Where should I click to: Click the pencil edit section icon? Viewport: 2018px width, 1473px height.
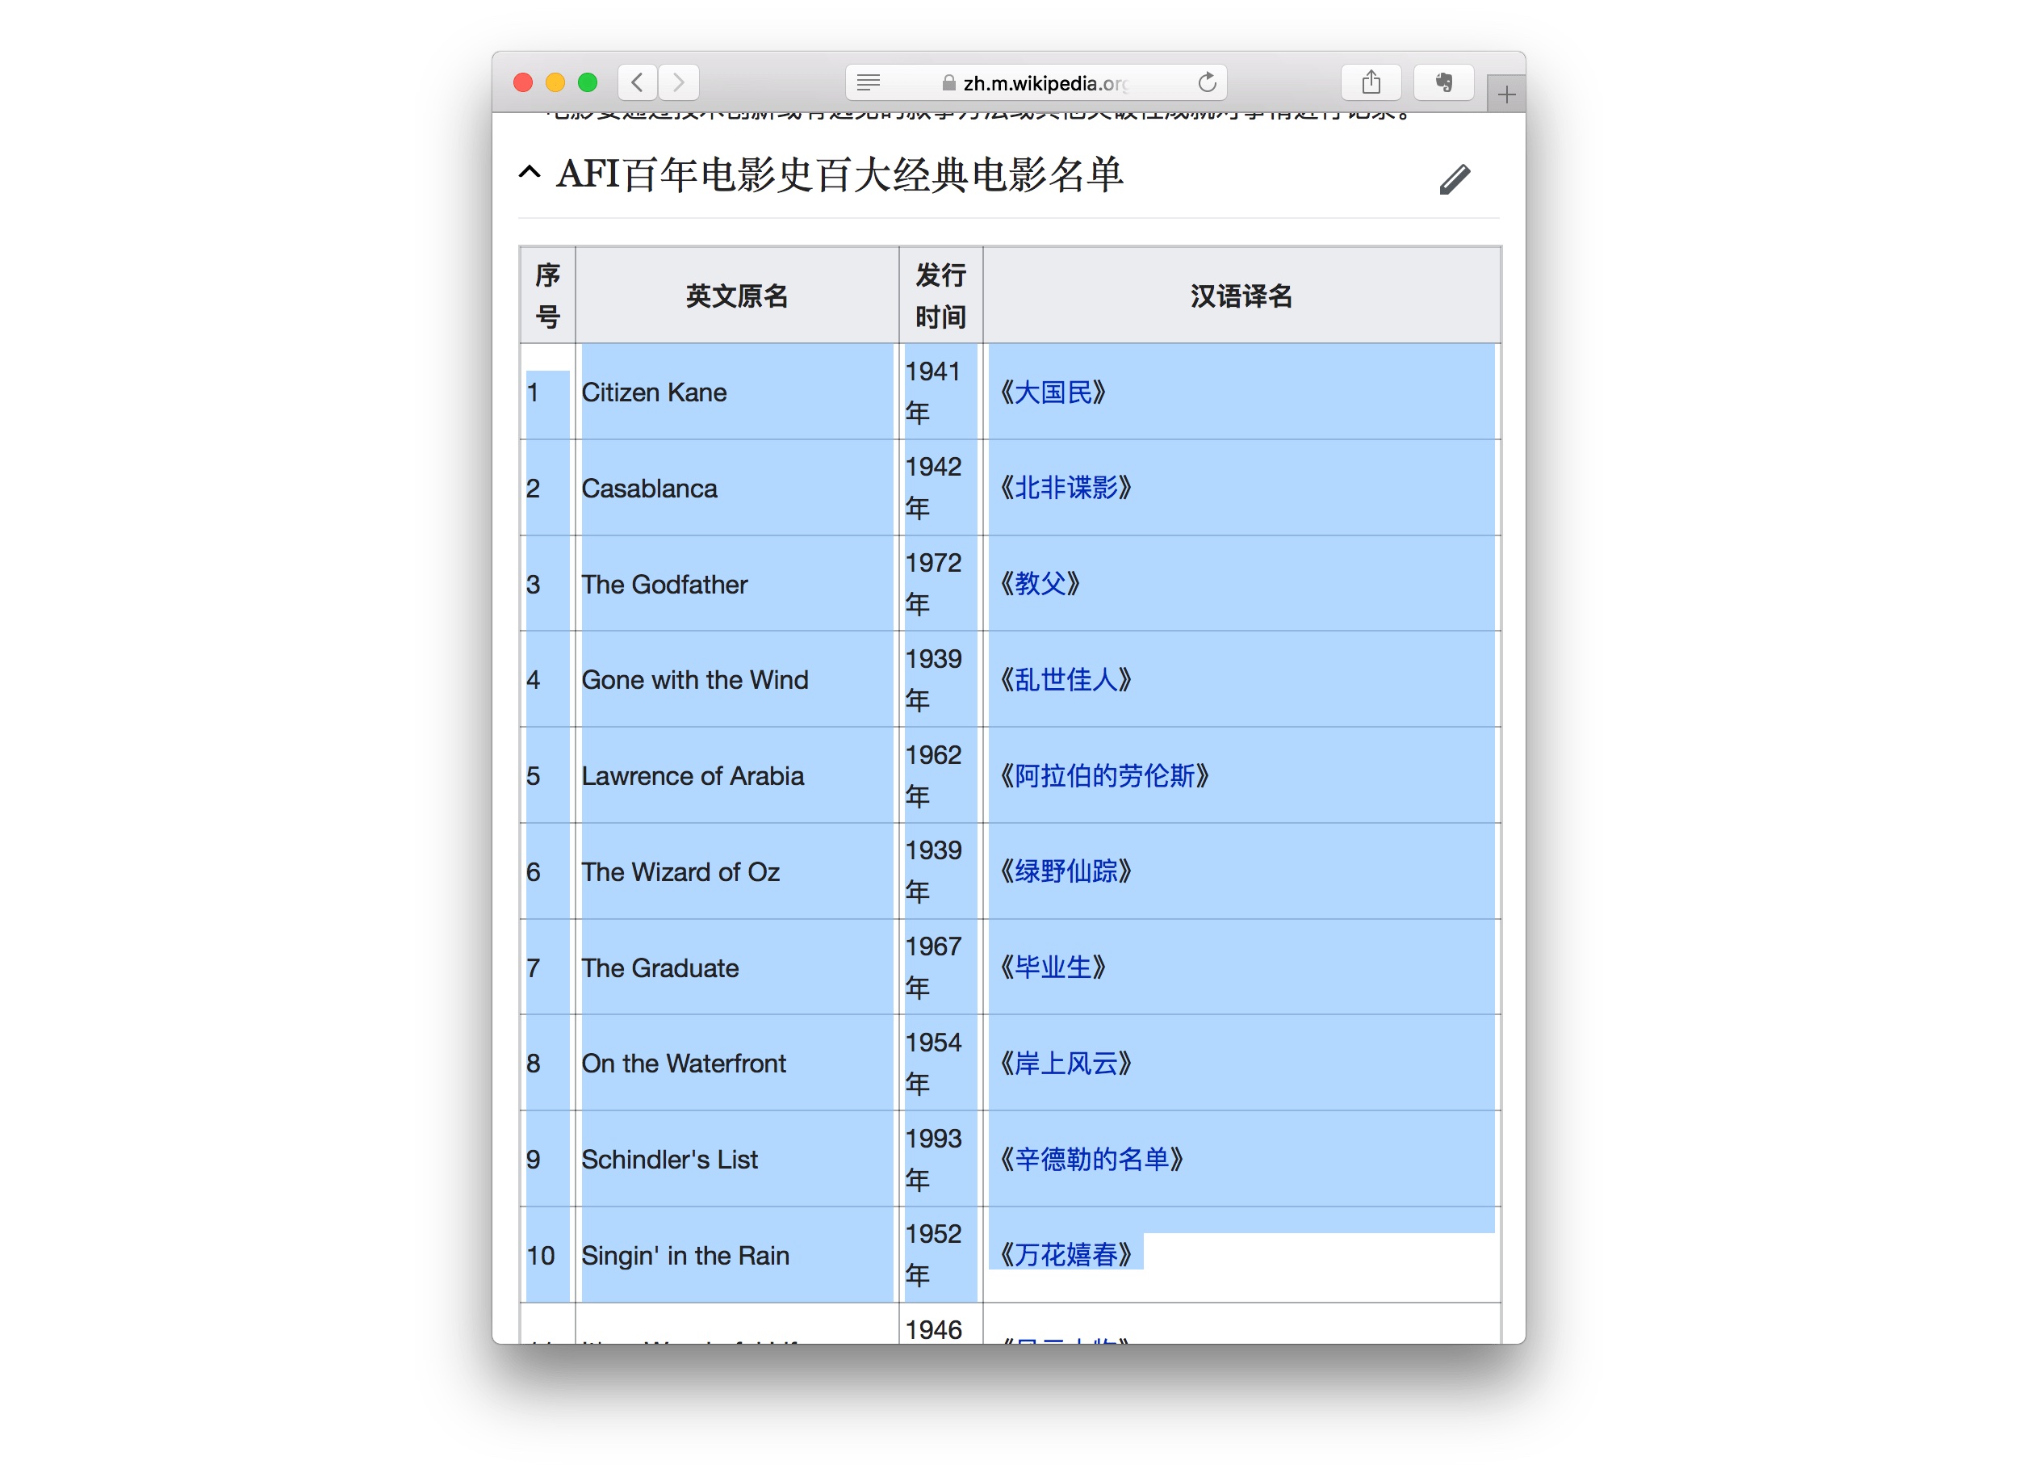1454,179
